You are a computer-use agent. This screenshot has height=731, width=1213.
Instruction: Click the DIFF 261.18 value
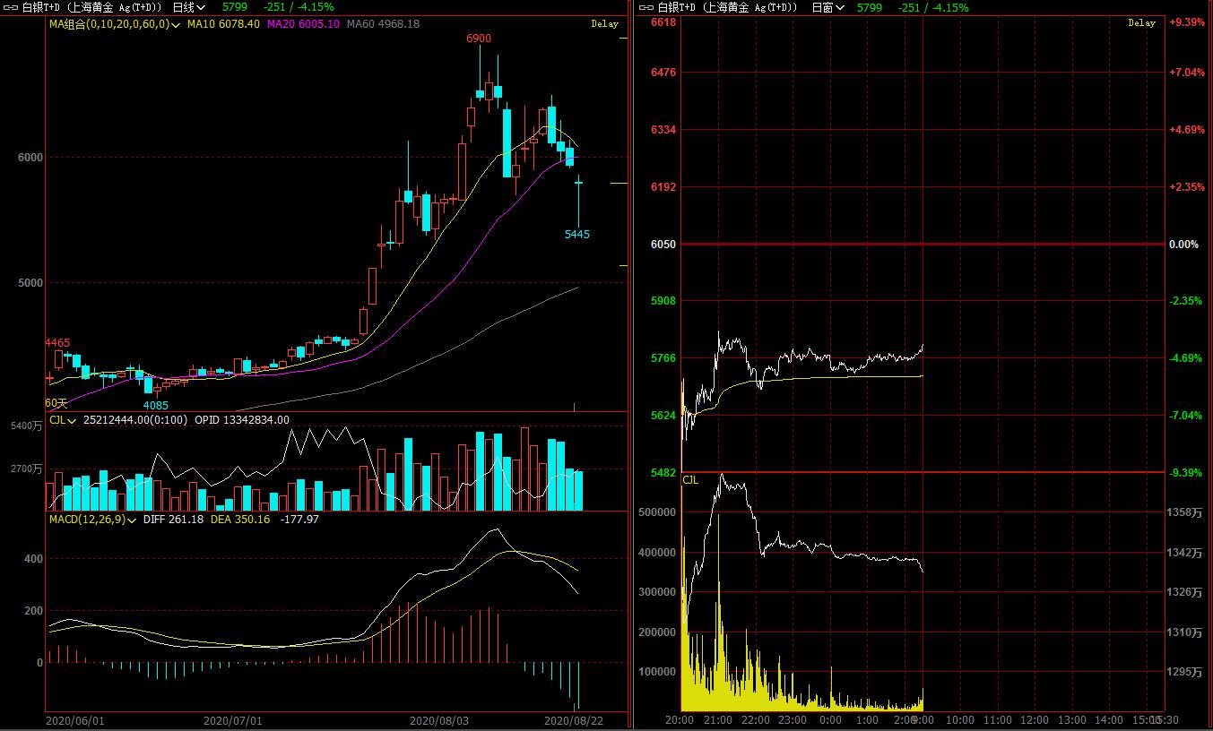coord(174,520)
